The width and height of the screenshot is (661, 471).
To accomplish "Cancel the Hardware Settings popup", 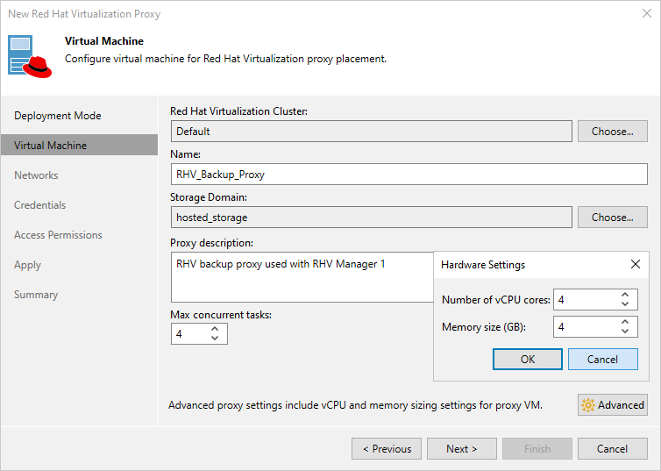I will [x=602, y=360].
